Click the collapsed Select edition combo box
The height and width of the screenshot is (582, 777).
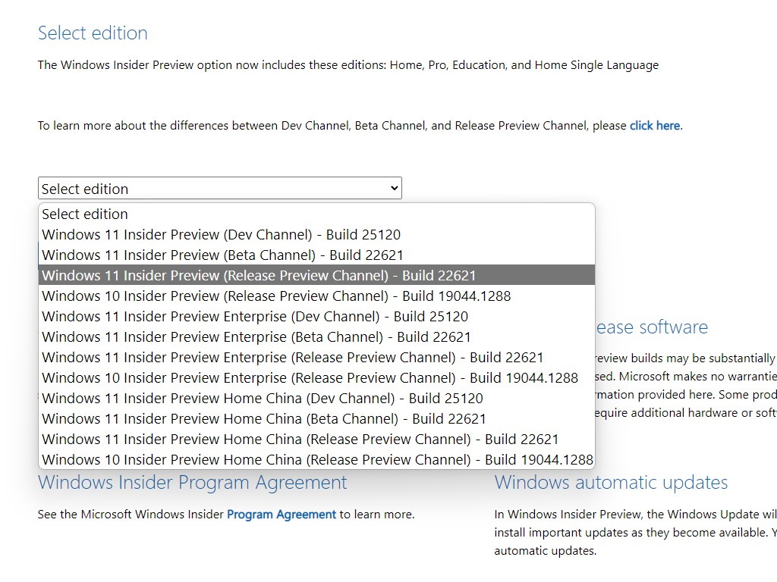click(219, 187)
